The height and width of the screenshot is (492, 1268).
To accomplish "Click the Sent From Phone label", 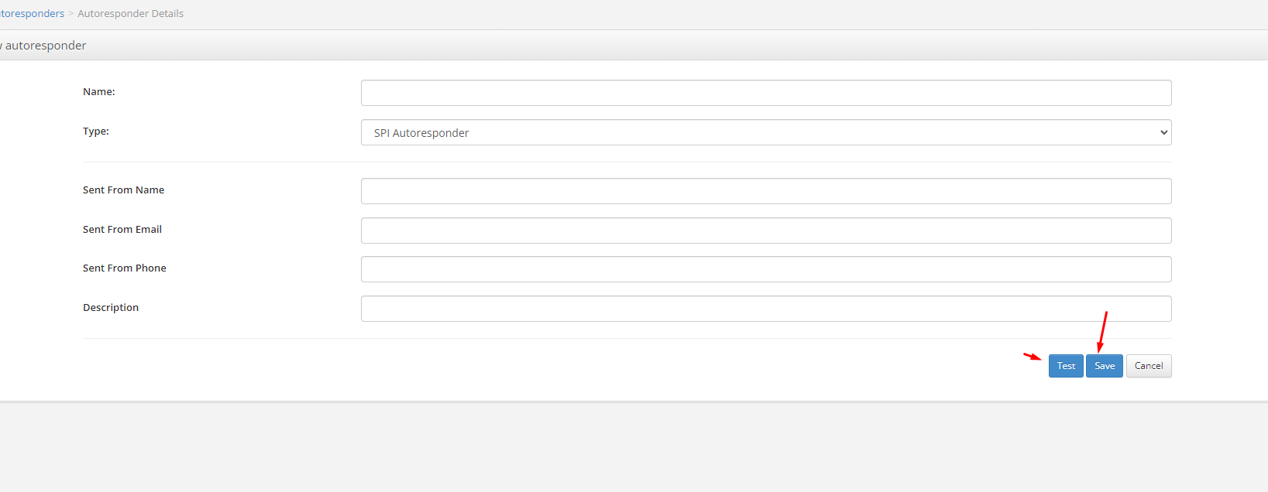I will point(125,268).
